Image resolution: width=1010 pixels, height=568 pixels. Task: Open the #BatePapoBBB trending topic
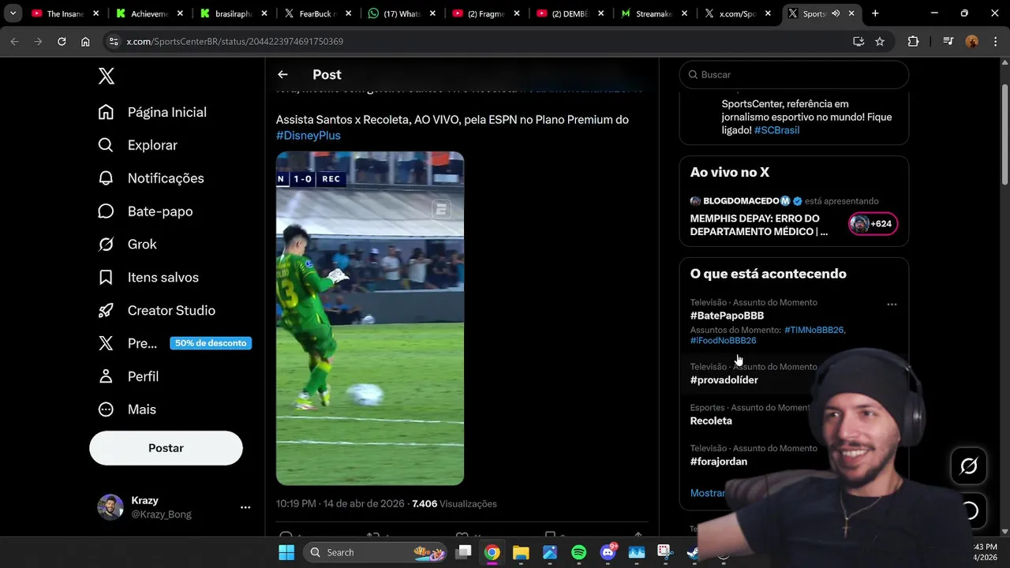[727, 316]
